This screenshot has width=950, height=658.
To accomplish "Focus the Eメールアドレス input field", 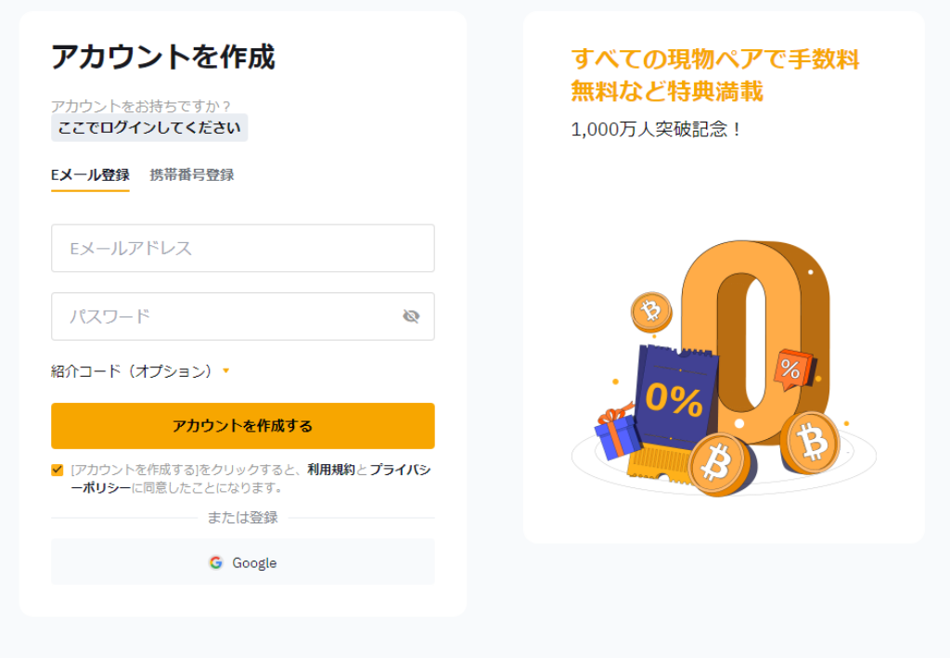I will [x=243, y=249].
